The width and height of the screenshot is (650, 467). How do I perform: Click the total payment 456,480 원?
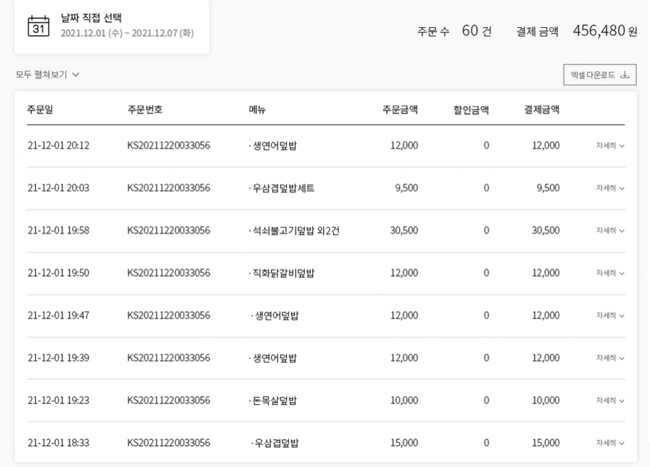[605, 31]
